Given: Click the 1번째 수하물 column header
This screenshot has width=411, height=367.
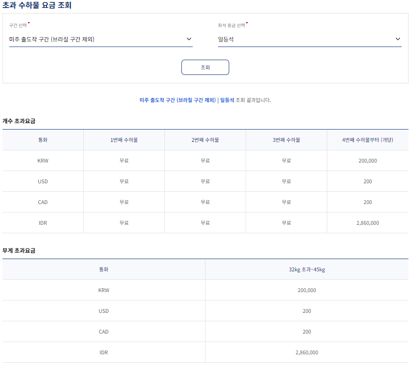Looking at the screenshot, I should [123, 140].
